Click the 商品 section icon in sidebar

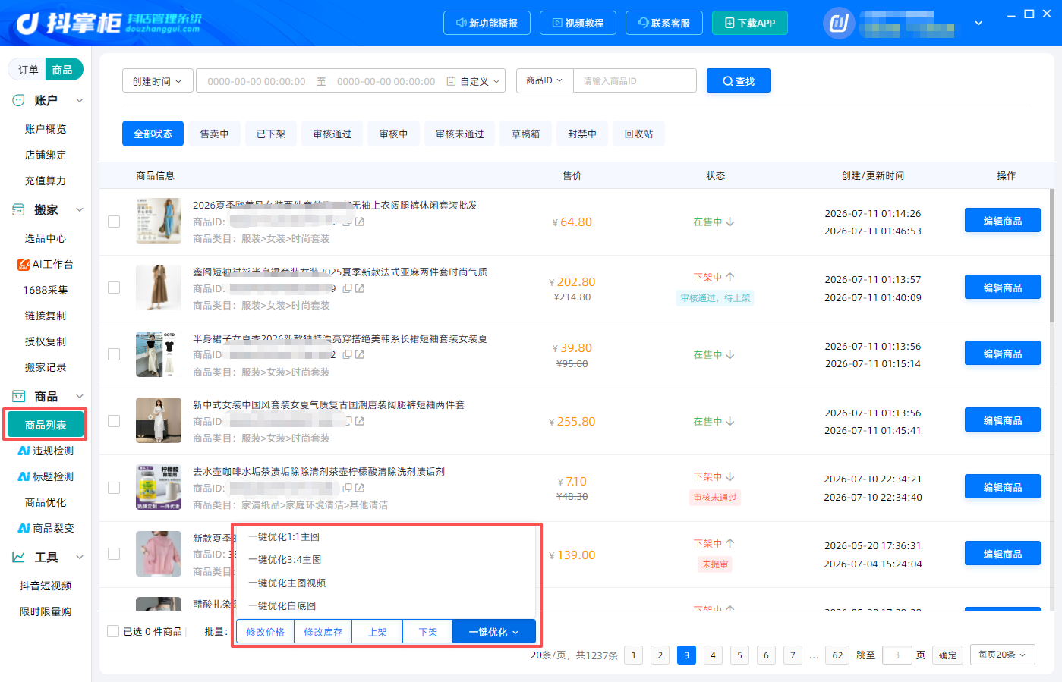click(x=18, y=396)
